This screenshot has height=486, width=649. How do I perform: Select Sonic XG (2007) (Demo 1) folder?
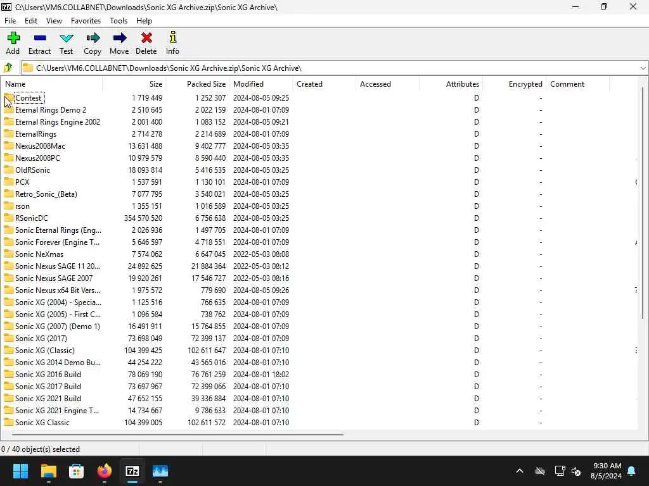[58, 326]
